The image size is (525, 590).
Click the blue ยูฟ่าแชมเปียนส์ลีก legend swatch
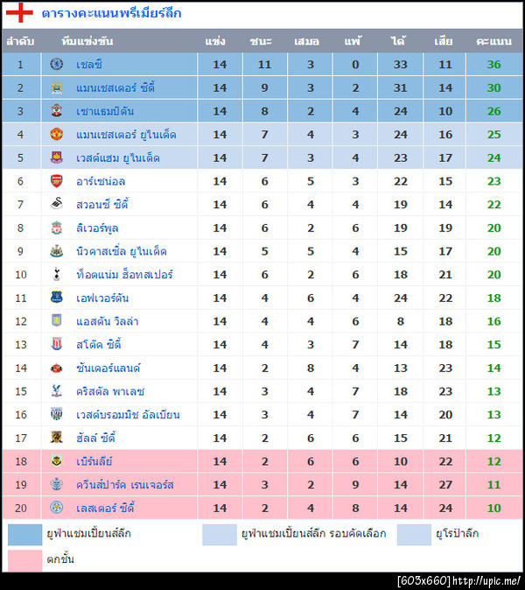(x=24, y=534)
